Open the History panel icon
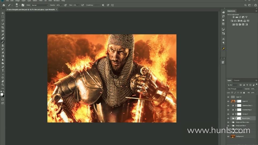This screenshot has height=145, width=258. pyautogui.click(x=223, y=16)
